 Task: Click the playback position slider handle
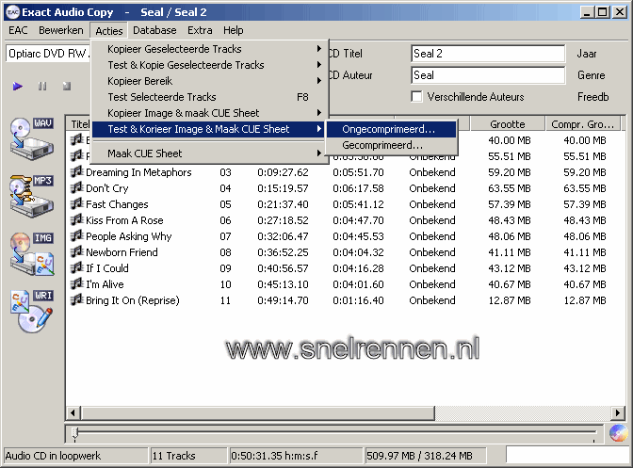click(x=75, y=433)
